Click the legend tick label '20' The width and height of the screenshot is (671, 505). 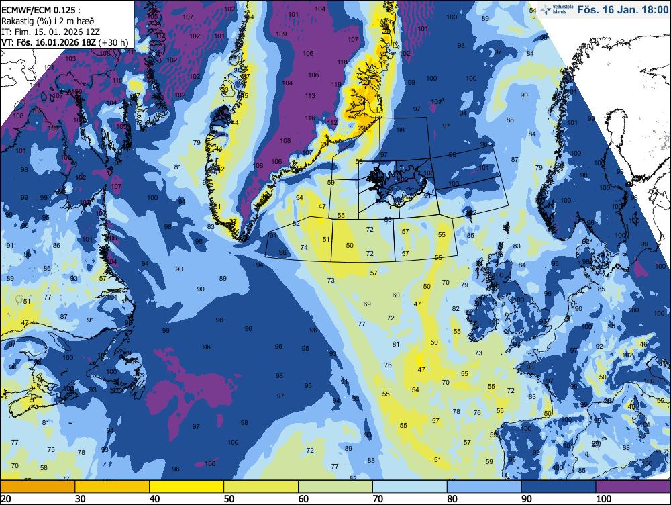coord(6,499)
